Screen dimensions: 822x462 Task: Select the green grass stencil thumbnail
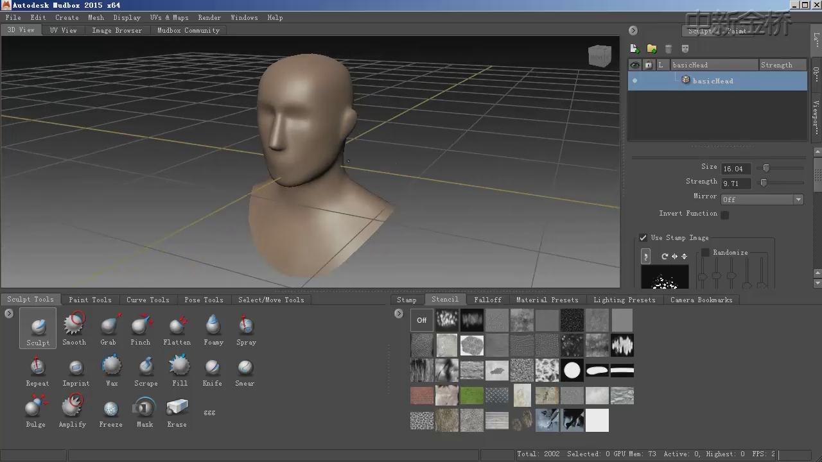point(472,395)
